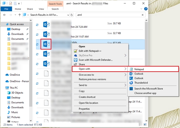Expand the Open with submenu

(x=100, y=69)
